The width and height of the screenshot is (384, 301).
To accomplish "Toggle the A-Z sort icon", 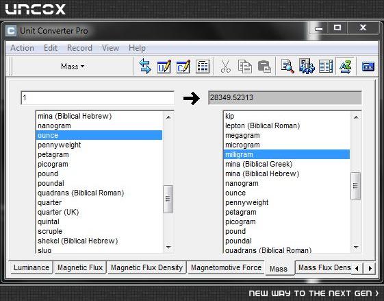I will (x=345, y=67).
